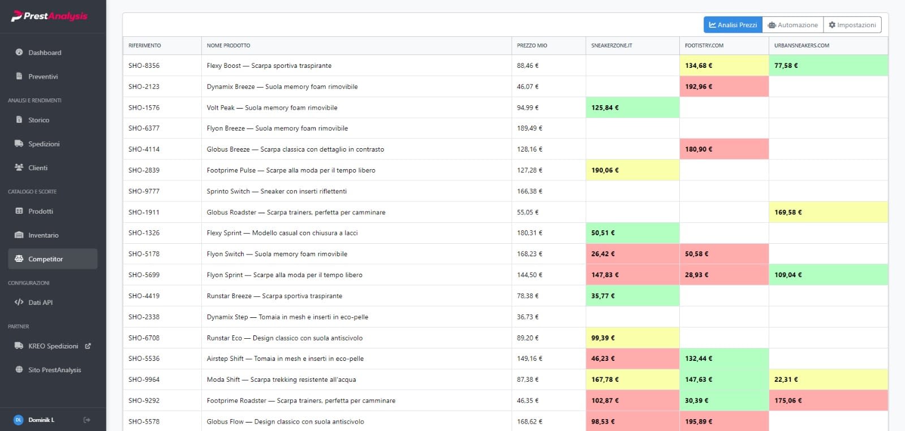Screen dimensions: 905x431
Task: Click the Preventivi document icon
Action: pyautogui.click(x=19, y=76)
